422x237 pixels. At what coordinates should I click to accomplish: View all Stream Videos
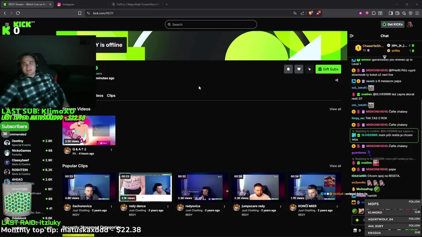coord(335,109)
